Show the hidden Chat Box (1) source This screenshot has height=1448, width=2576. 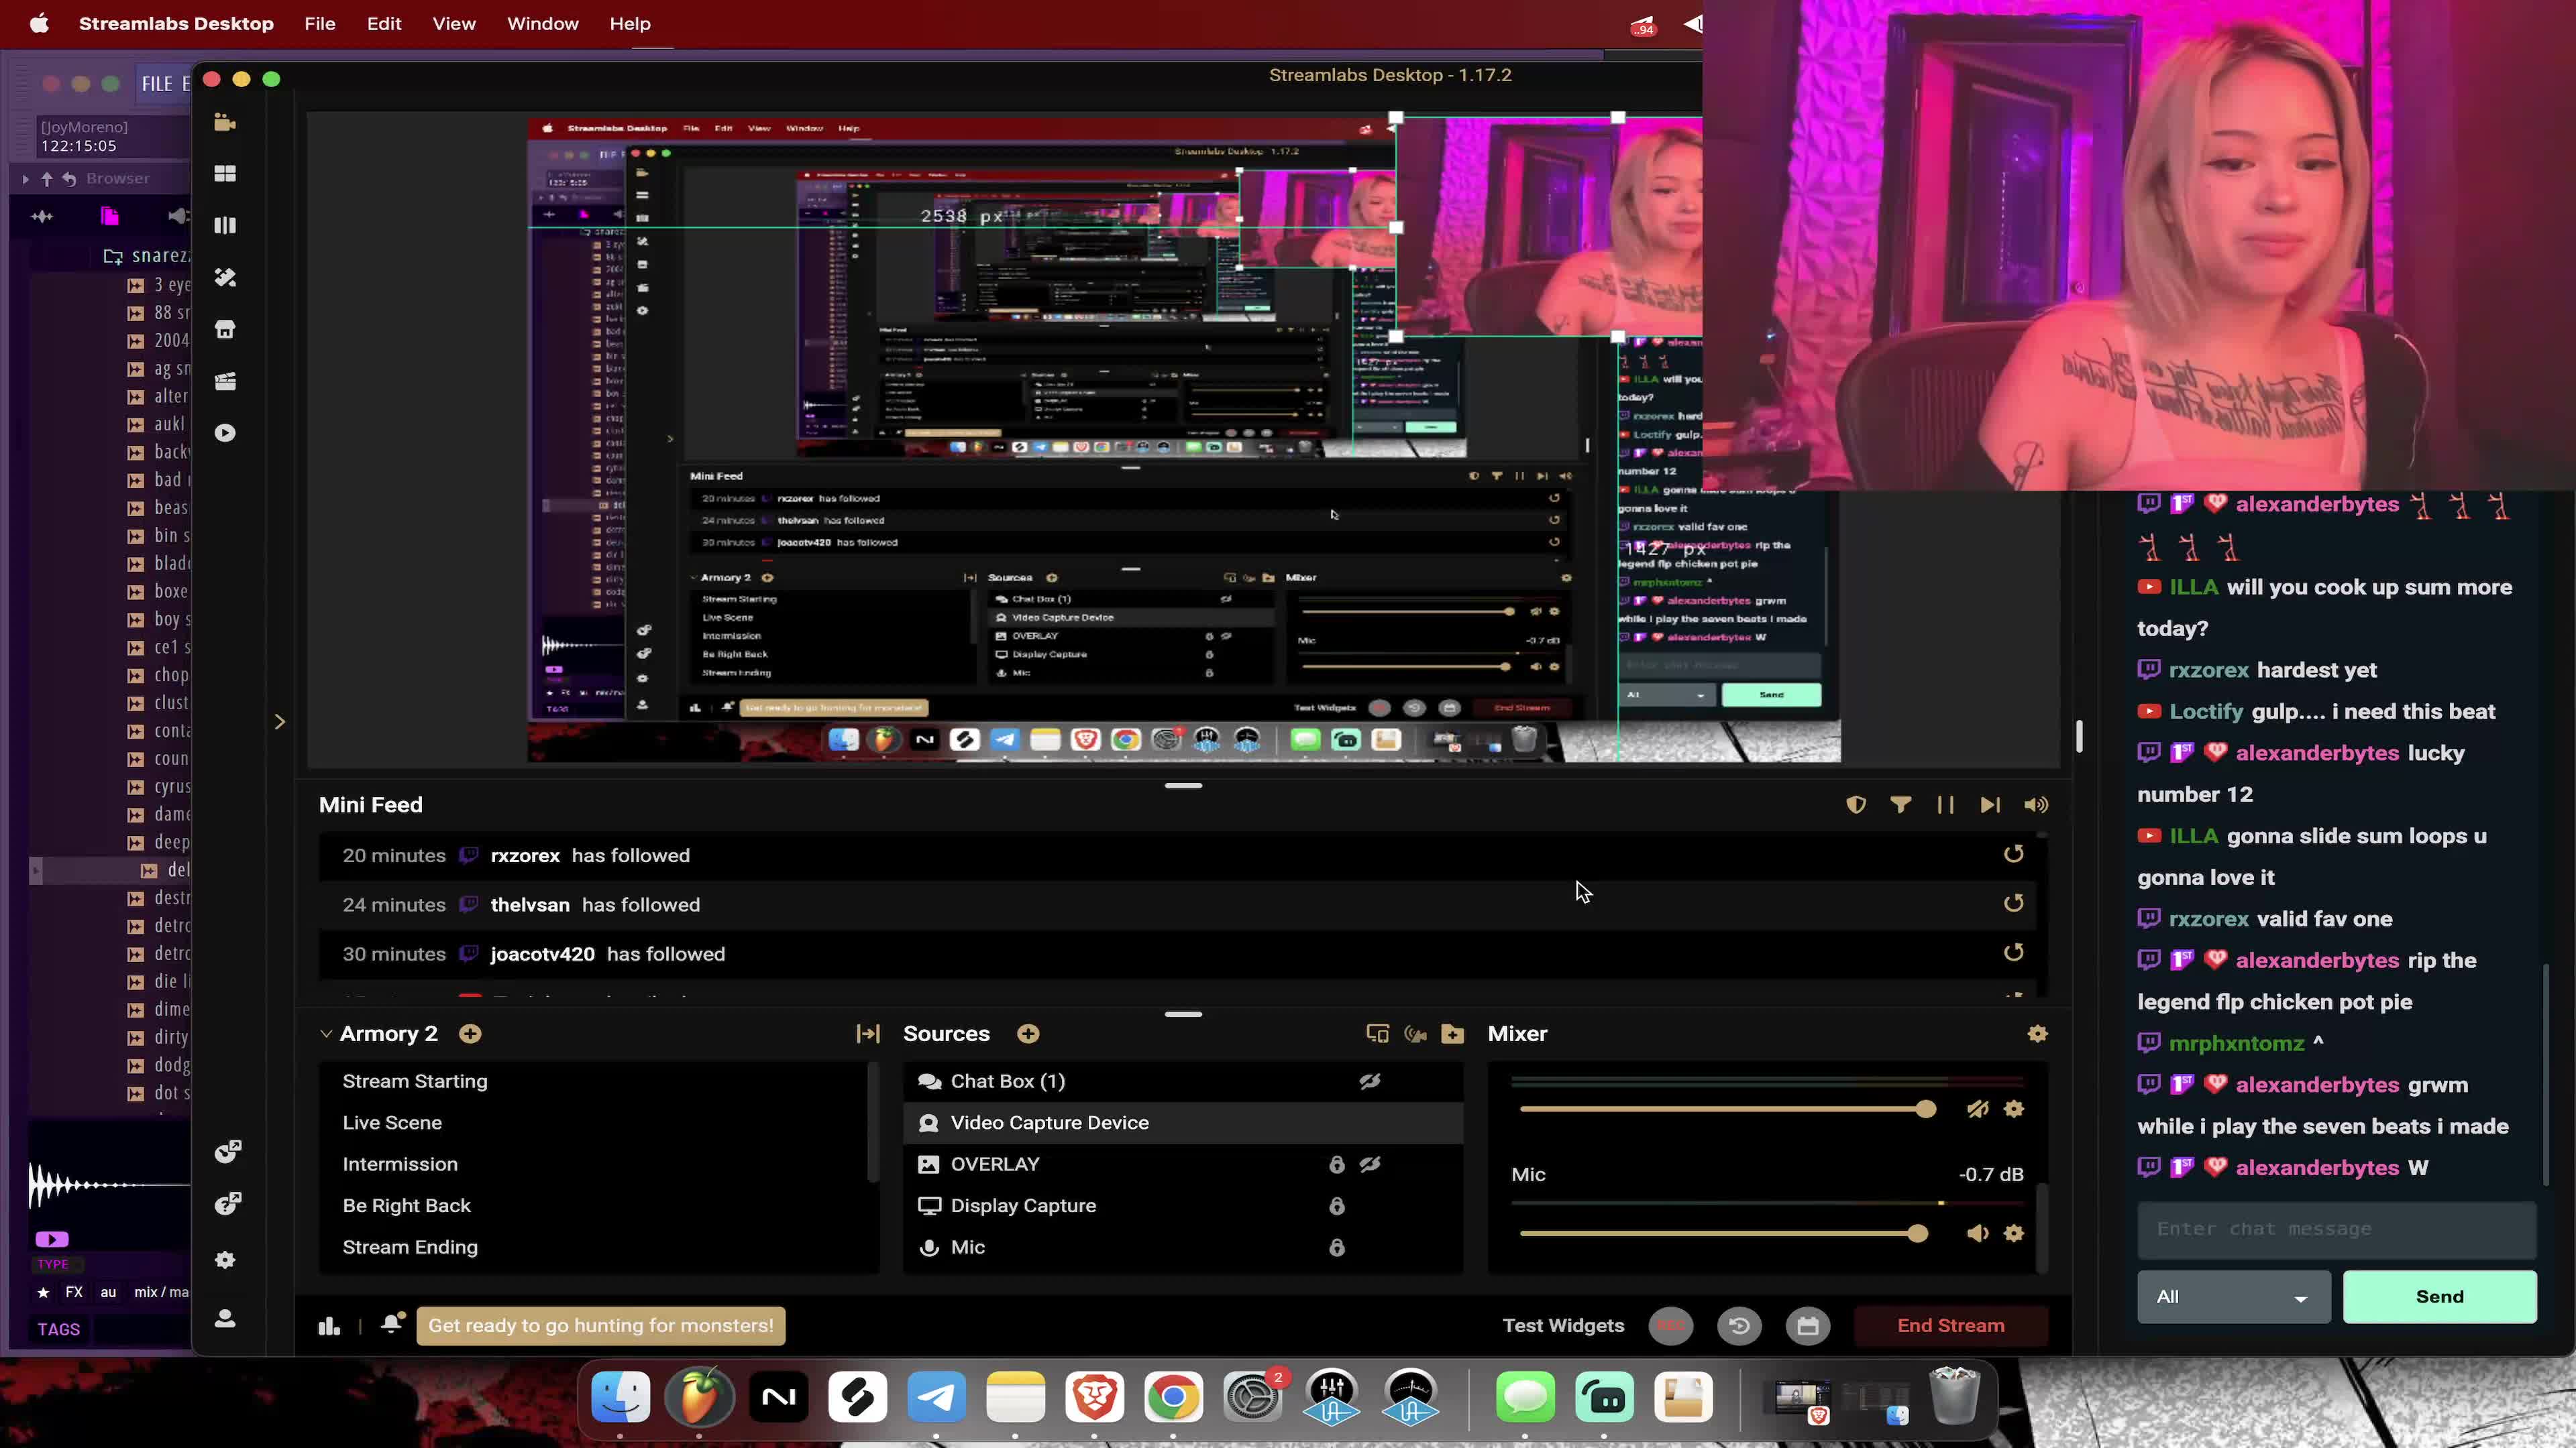pyautogui.click(x=1370, y=1081)
